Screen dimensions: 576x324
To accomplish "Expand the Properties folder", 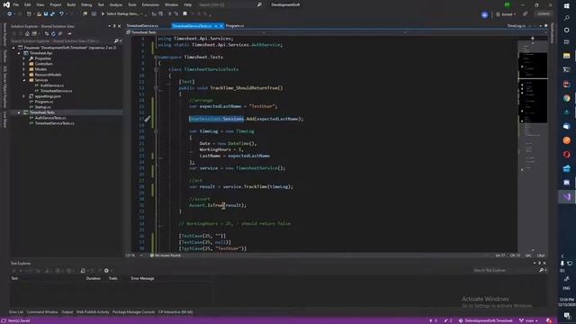I will (x=24, y=58).
